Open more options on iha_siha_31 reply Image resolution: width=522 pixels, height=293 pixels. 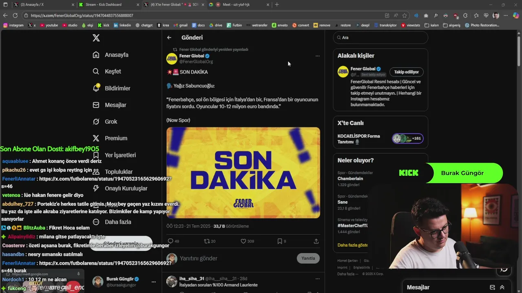click(x=317, y=279)
